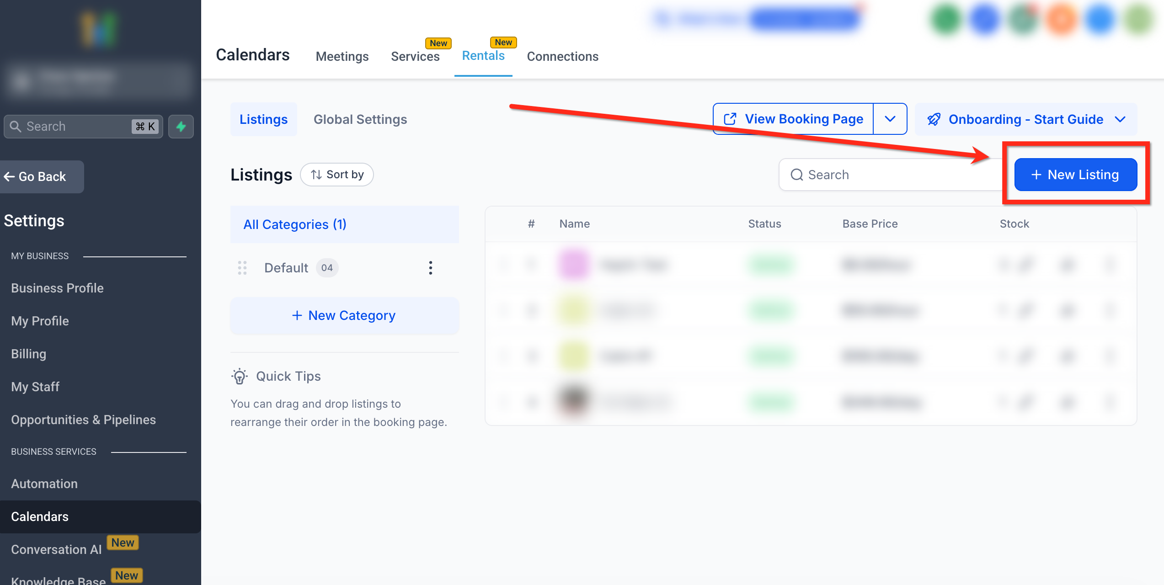Click the drag handle next to Default

tap(242, 268)
